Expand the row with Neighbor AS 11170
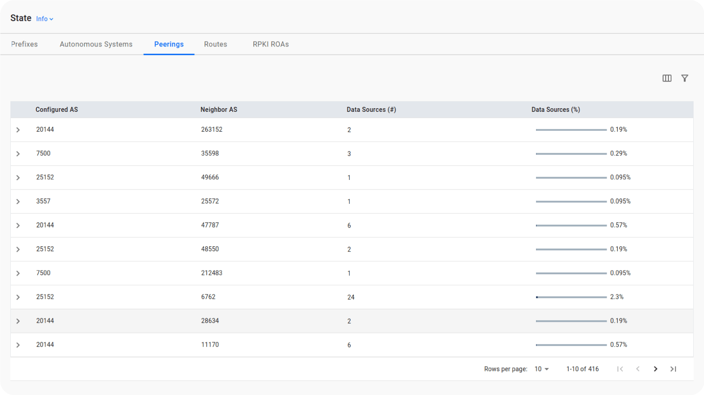704x395 pixels. (18, 345)
